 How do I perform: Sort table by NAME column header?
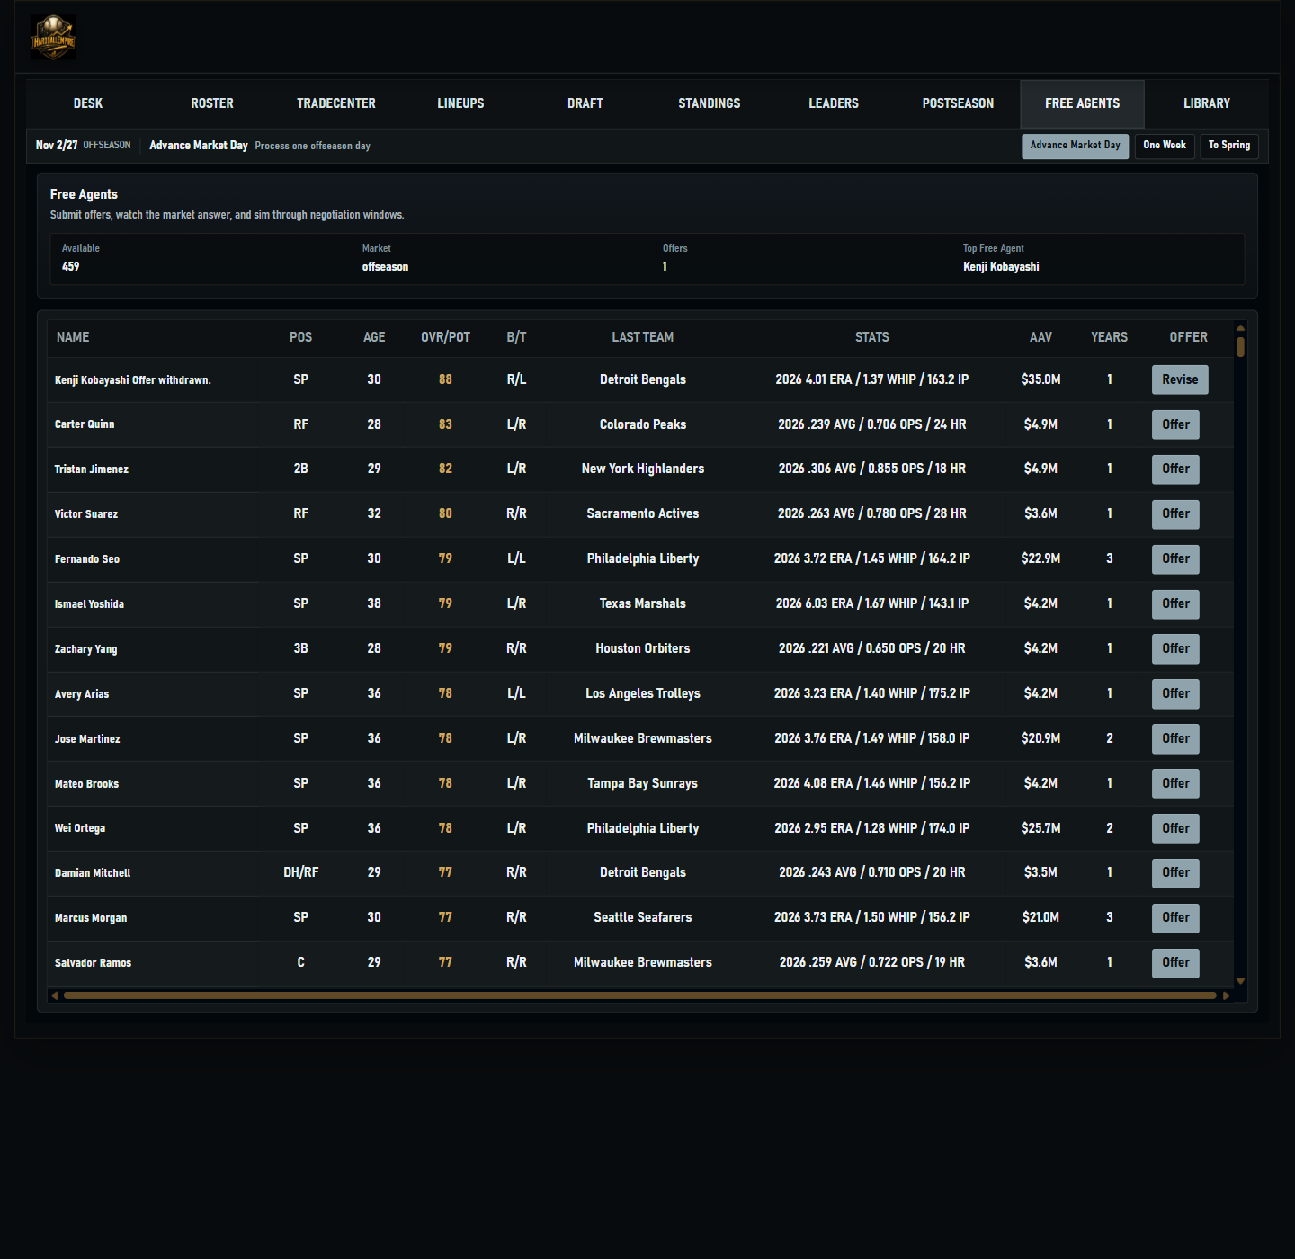(x=73, y=337)
